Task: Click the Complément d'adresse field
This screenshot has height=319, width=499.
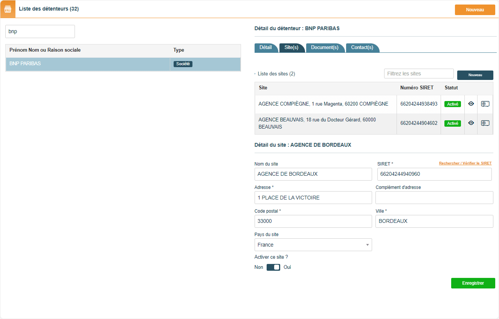Action: point(435,198)
